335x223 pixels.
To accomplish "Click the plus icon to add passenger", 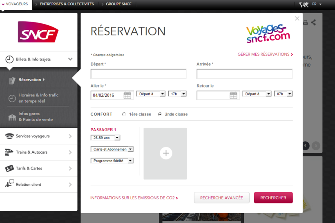I will pyautogui.click(x=165, y=153).
